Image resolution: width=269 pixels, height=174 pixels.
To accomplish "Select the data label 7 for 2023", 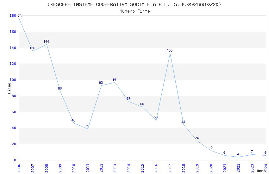I will point(252,152).
